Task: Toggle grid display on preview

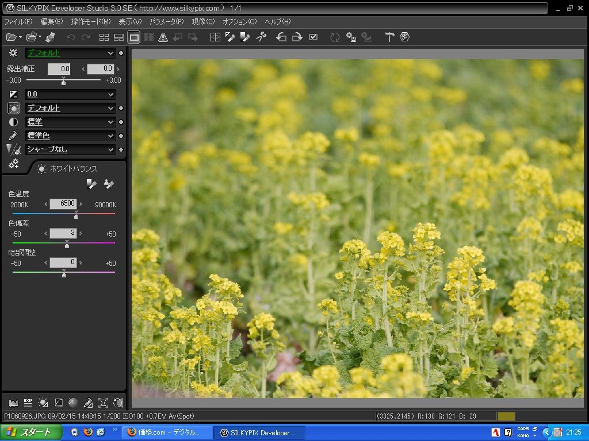Action: [x=215, y=37]
